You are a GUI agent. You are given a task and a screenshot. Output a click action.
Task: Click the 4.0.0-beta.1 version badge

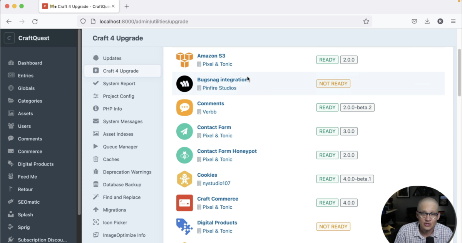tap(357, 179)
